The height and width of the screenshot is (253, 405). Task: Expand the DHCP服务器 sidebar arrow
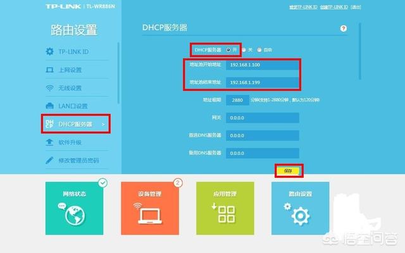click(x=103, y=124)
